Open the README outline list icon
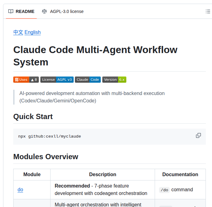The height and width of the screenshot is (207, 212). tap(208, 11)
